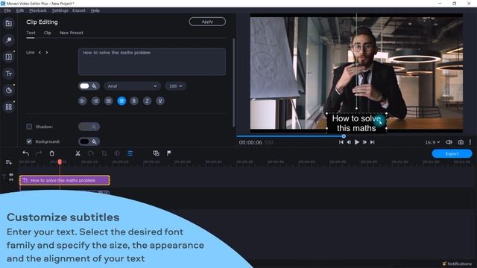This screenshot has height=268, width=477.
Task: Open the Settings menu
Action: 60,10
